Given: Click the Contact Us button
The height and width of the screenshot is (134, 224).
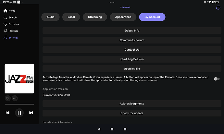Looking at the screenshot, I should pyautogui.click(x=132, y=50).
